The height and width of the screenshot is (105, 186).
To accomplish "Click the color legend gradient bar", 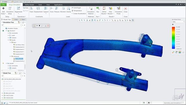I will coord(173,38).
